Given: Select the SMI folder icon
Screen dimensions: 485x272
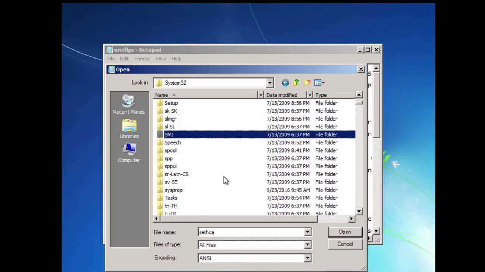Looking at the screenshot, I should tap(160, 134).
